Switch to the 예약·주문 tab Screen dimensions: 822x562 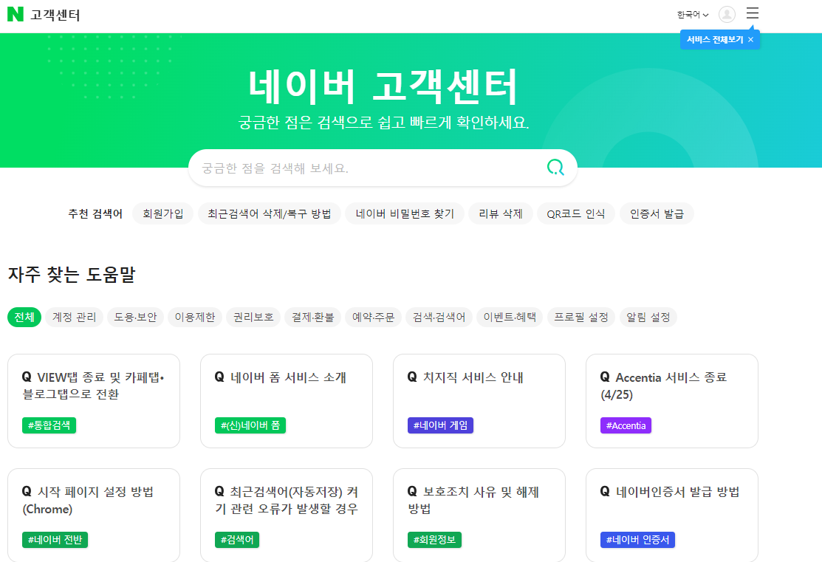coord(373,317)
